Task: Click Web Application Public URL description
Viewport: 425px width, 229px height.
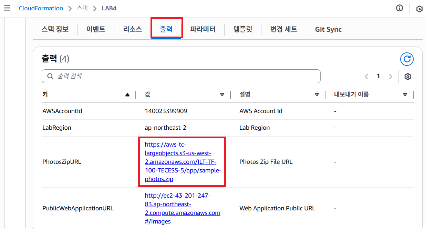Action: (x=277, y=208)
